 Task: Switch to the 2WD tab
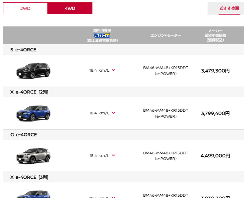[25, 8]
